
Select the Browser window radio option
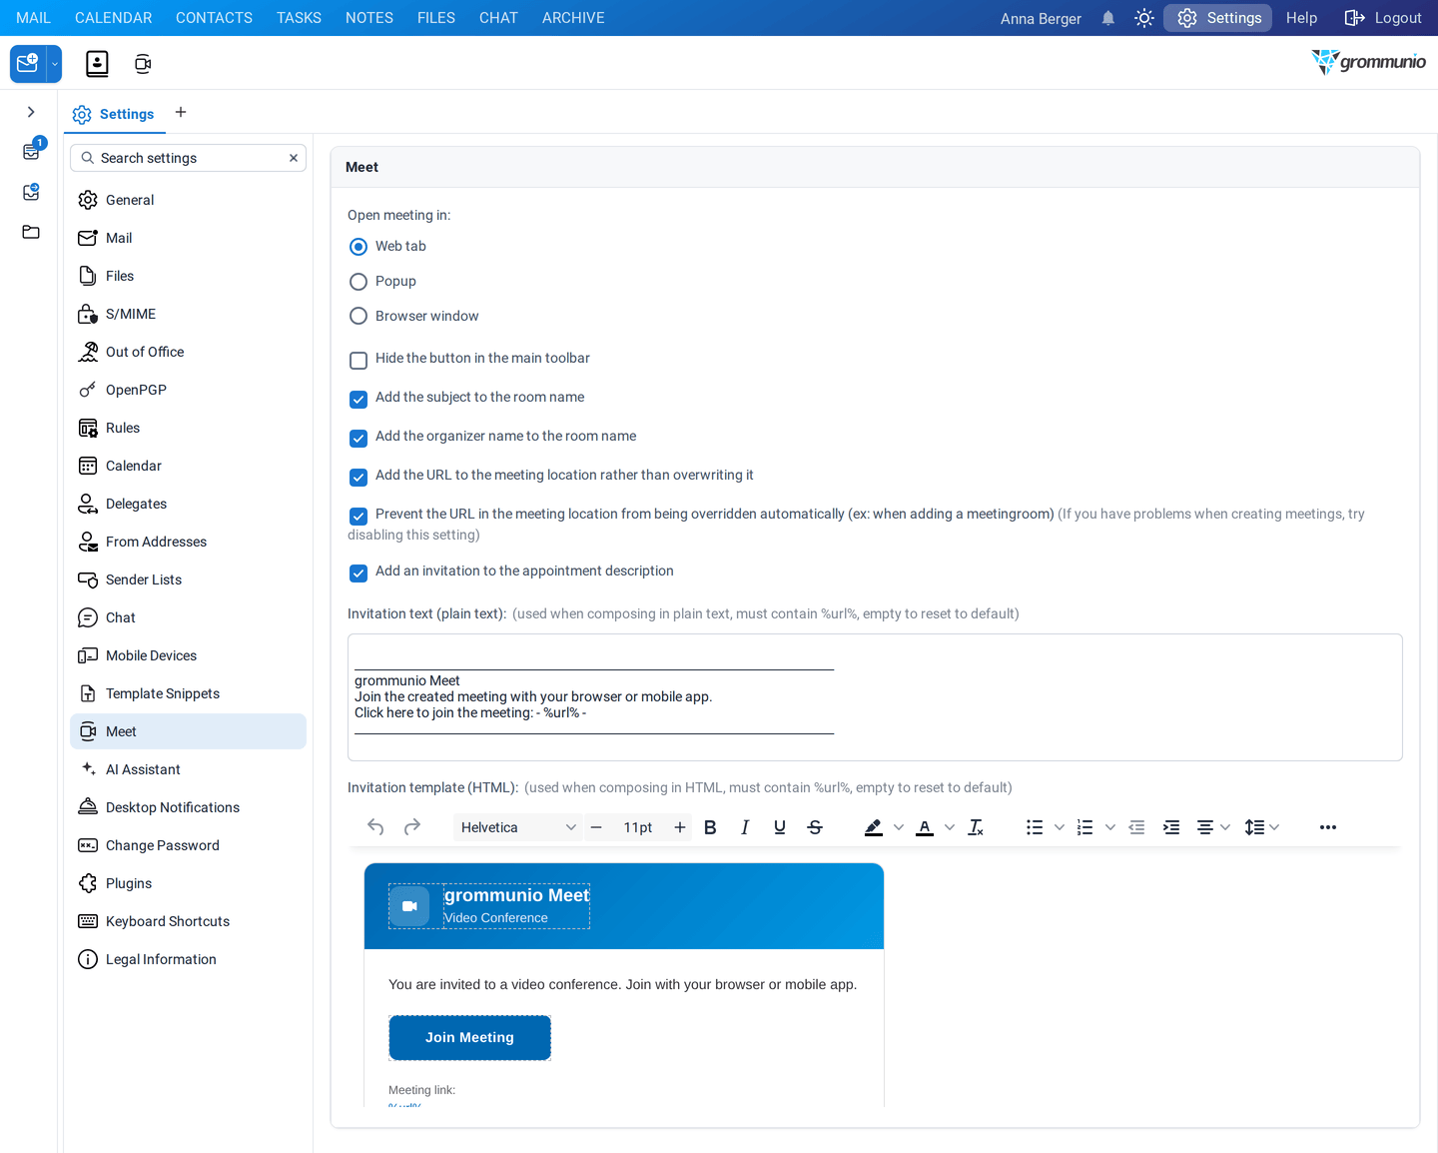[359, 317]
